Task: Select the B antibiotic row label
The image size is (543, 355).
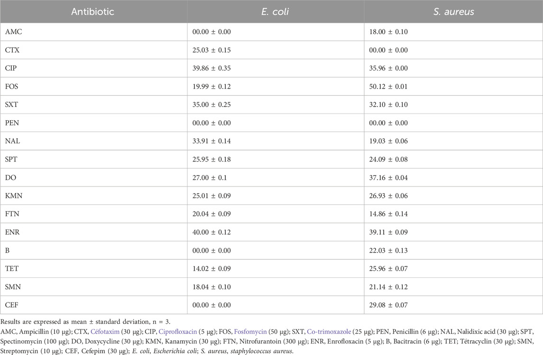Action: coord(7,250)
